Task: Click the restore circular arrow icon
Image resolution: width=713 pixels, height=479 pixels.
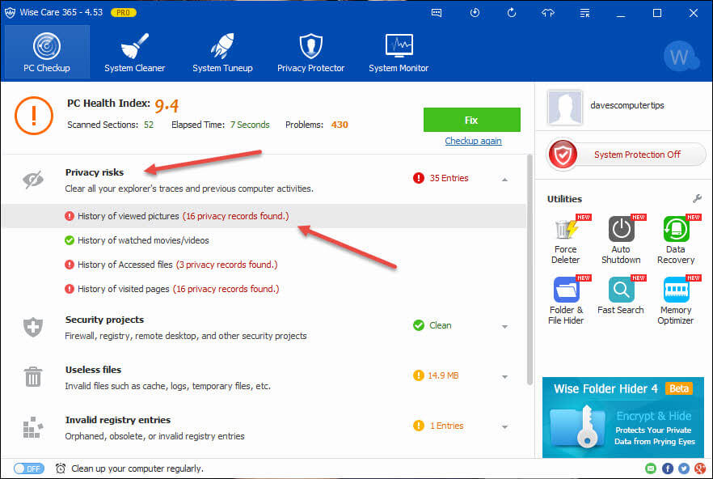Action: point(512,13)
